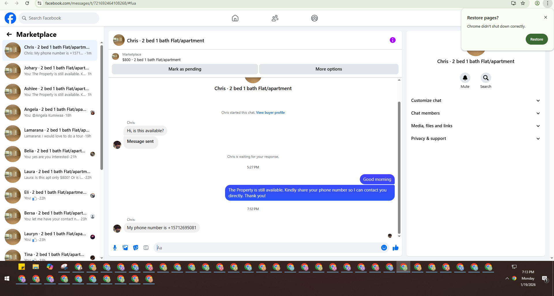
Task: Open the Bersa conversation
Action: click(50, 216)
